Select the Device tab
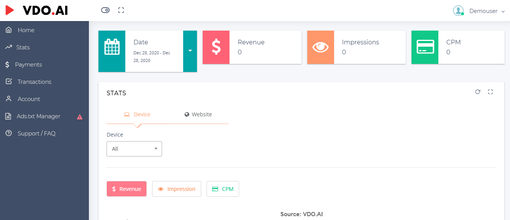This screenshot has width=510, height=220. pos(137,114)
